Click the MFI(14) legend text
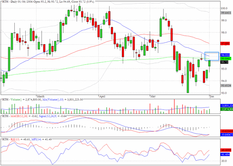 tap(36, 140)
